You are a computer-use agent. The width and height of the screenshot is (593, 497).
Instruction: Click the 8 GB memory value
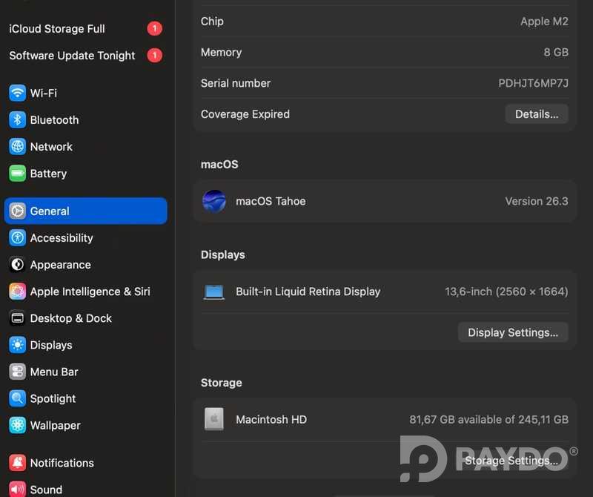tap(556, 52)
